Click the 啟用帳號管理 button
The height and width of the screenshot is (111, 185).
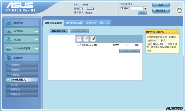(79, 31)
